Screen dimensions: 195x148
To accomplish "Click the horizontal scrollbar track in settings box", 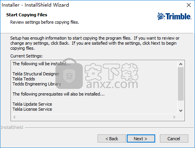I will 94,117.
